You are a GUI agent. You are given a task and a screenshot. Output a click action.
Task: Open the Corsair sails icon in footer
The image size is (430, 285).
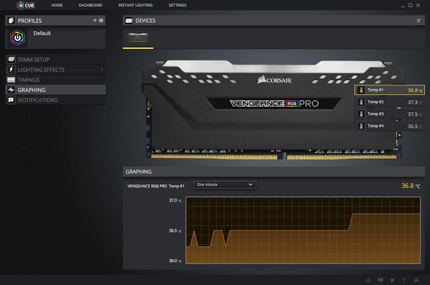[417, 280]
